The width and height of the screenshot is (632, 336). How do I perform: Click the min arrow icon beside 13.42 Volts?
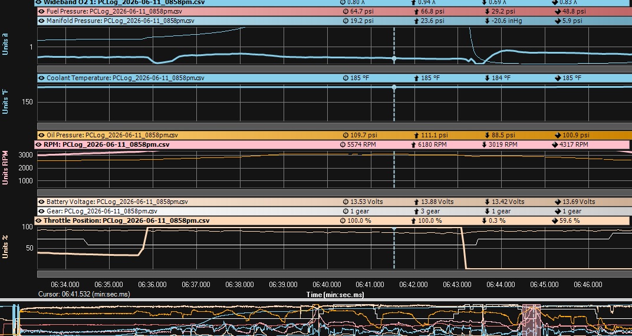click(488, 202)
